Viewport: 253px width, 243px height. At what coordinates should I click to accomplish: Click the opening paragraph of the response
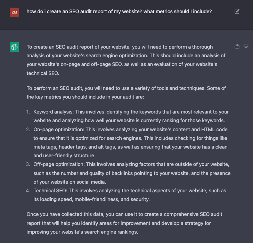tap(126, 60)
